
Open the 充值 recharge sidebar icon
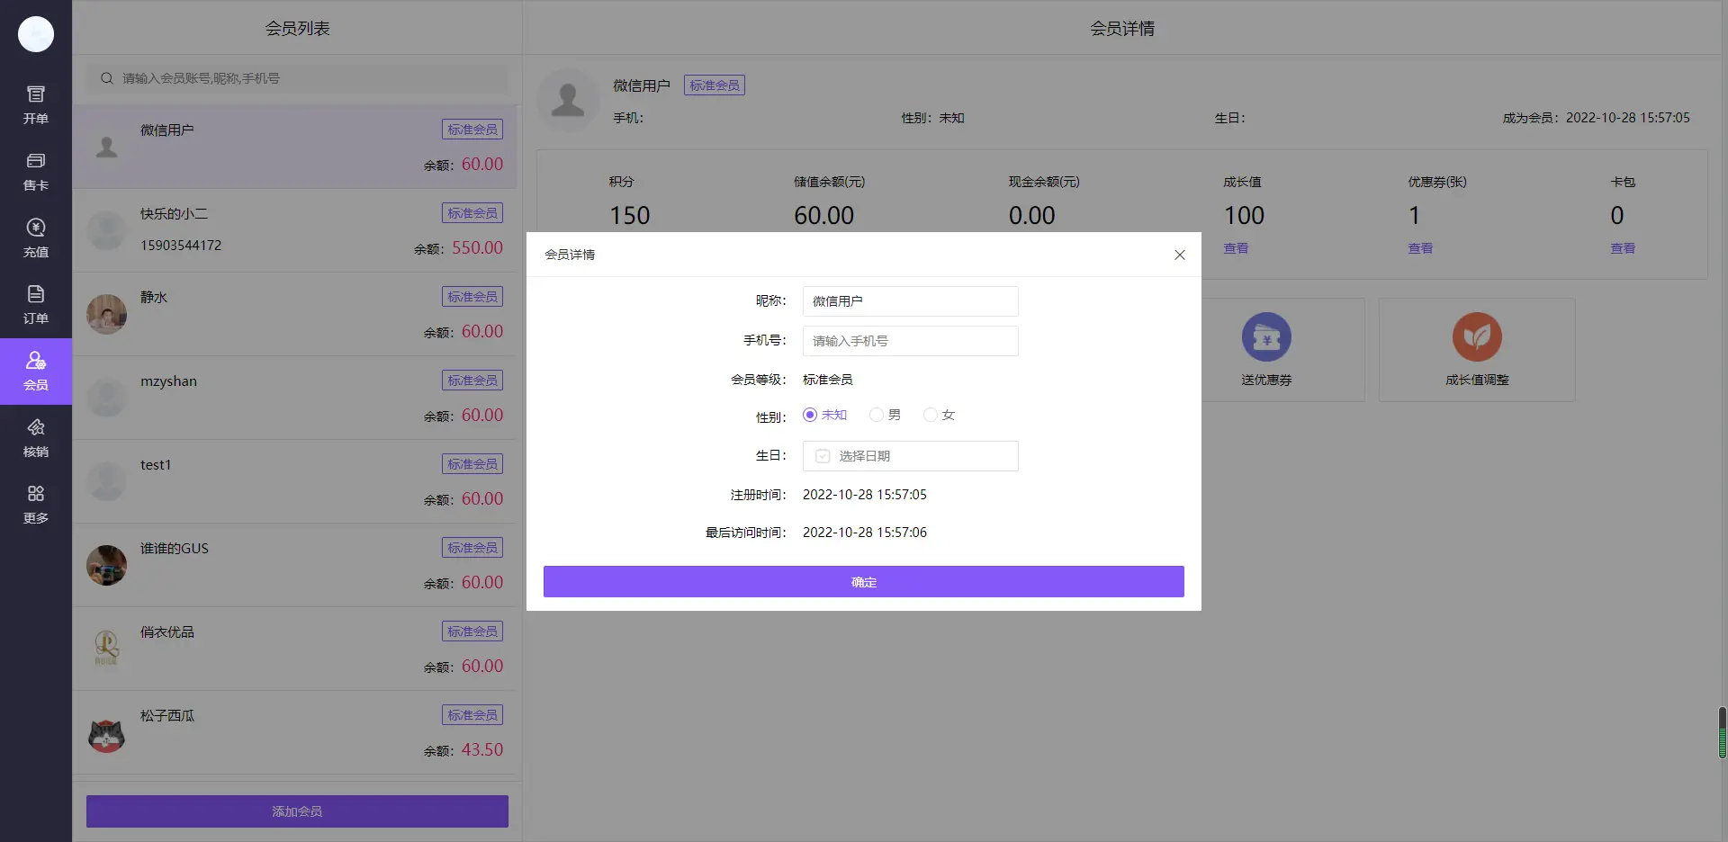click(x=36, y=237)
